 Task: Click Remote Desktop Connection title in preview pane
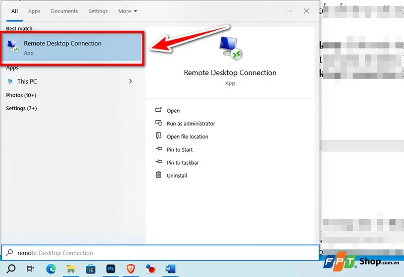230,73
